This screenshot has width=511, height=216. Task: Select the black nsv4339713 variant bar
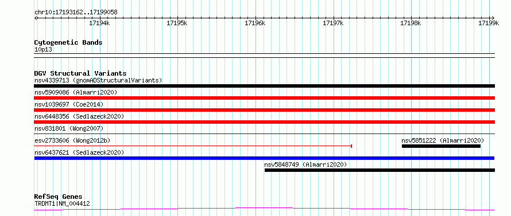(264, 86)
